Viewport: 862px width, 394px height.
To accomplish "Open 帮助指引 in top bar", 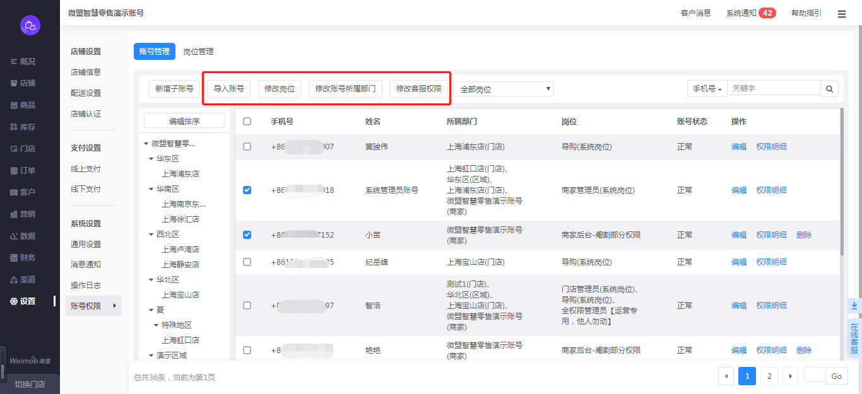I will click(806, 13).
